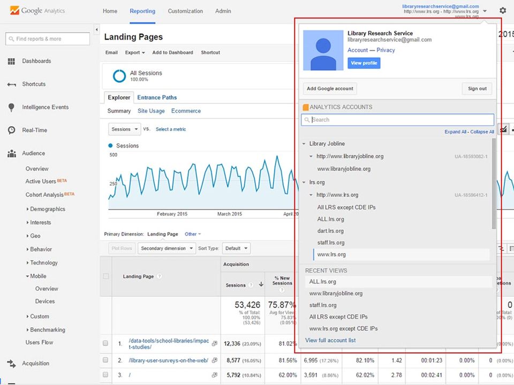This screenshot has height=385, width=514.
Task: Click Select a metric link
Action: click(171, 129)
